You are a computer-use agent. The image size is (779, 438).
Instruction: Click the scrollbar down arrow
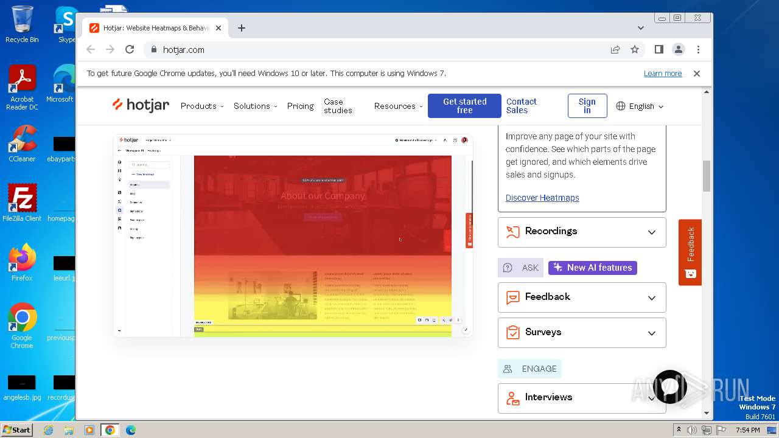coord(707,414)
